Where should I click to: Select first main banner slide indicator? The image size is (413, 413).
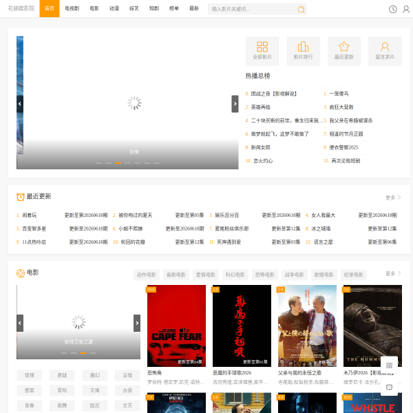coord(98,163)
